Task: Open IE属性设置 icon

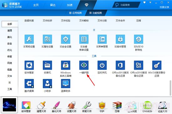Action: (48, 39)
